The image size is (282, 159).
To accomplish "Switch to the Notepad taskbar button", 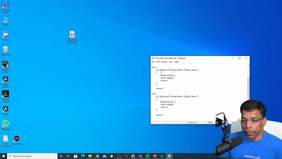I will point(169,156).
